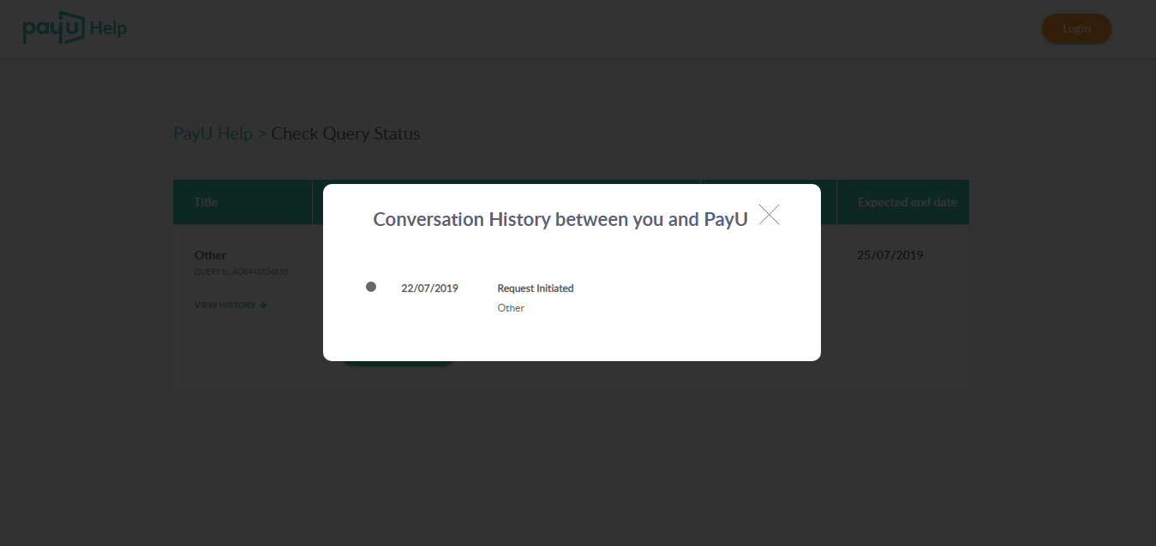Click the breadcrumb separator arrow
The image size is (1156, 546).
[262, 134]
